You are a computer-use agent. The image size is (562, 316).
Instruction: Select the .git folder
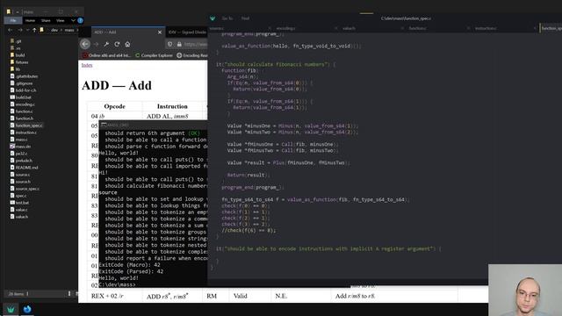16,41
